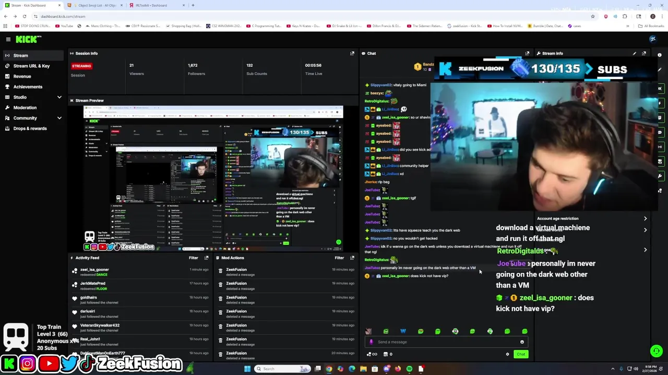Open Windows Start menu
668x375 pixels.
point(247,369)
